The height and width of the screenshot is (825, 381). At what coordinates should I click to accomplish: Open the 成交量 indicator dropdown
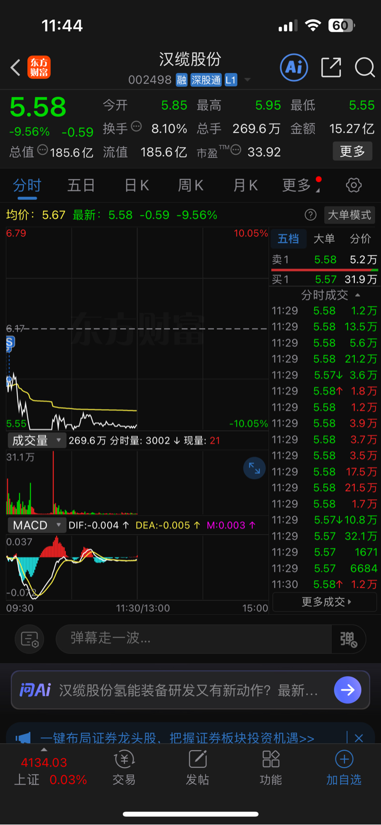pos(37,441)
